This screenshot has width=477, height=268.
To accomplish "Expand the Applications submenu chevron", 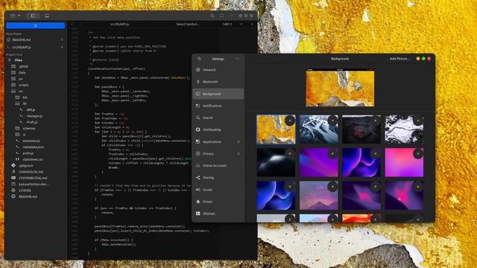I will 238,141.
